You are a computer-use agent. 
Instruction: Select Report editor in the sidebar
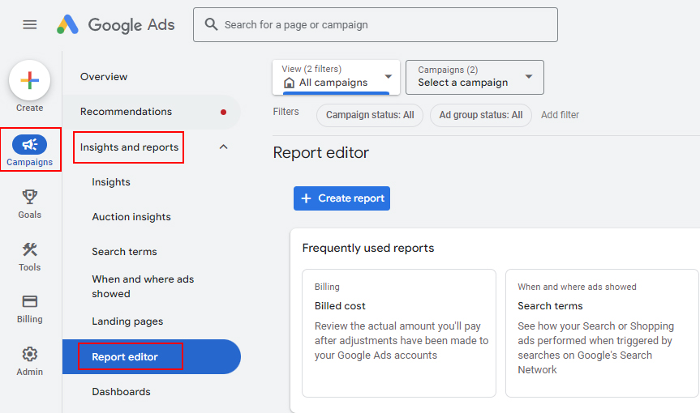152,356
